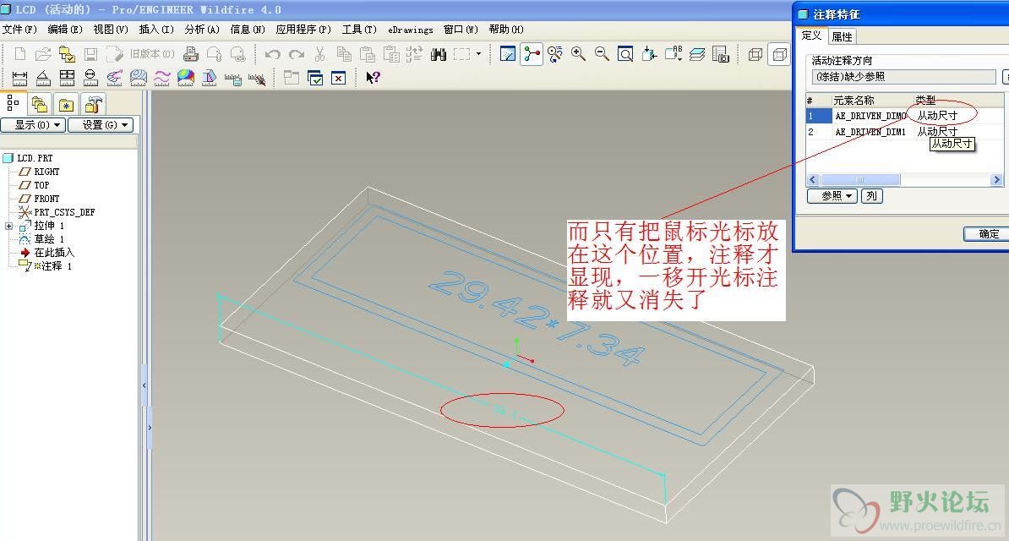Image resolution: width=1009 pixels, height=541 pixels.
Task: Open the 帮助(H) menu
Action: 506,30
